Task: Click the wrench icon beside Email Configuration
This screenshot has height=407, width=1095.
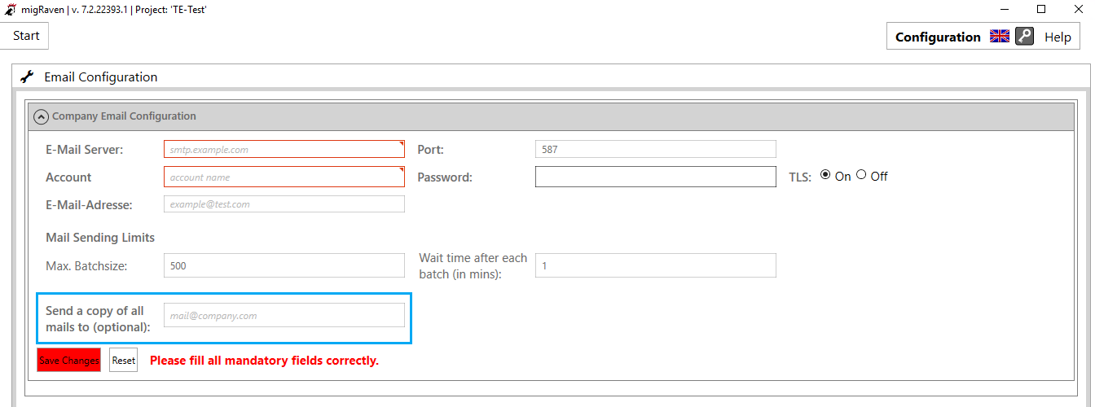Action: pos(27,77)
